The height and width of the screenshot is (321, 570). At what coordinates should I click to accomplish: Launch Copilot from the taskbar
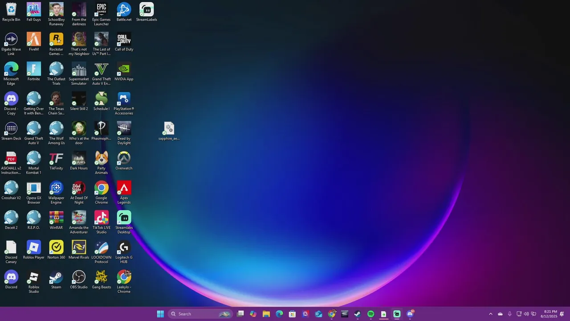click(x=253, y=314)
